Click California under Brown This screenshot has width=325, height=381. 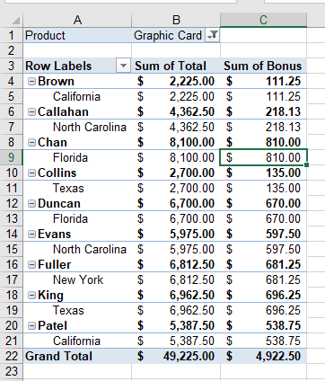click(x=76, y=97)
